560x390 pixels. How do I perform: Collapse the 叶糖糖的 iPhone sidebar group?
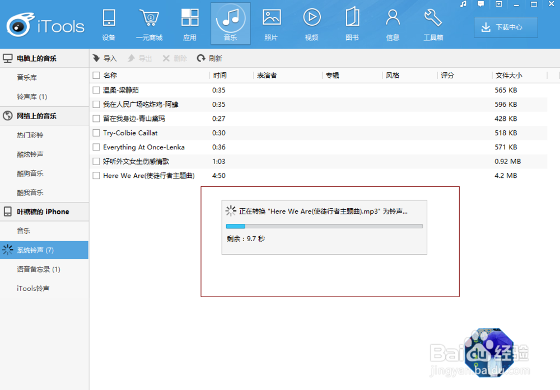click(x=44, y=212)
